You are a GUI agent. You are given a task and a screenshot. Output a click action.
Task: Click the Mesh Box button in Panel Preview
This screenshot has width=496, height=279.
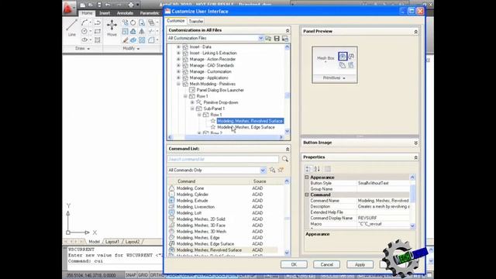(x=325, y=59)
